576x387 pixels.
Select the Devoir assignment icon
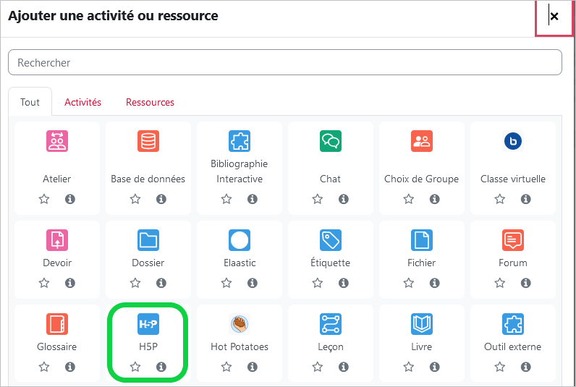pyautogui.click(x=57, y=240)
